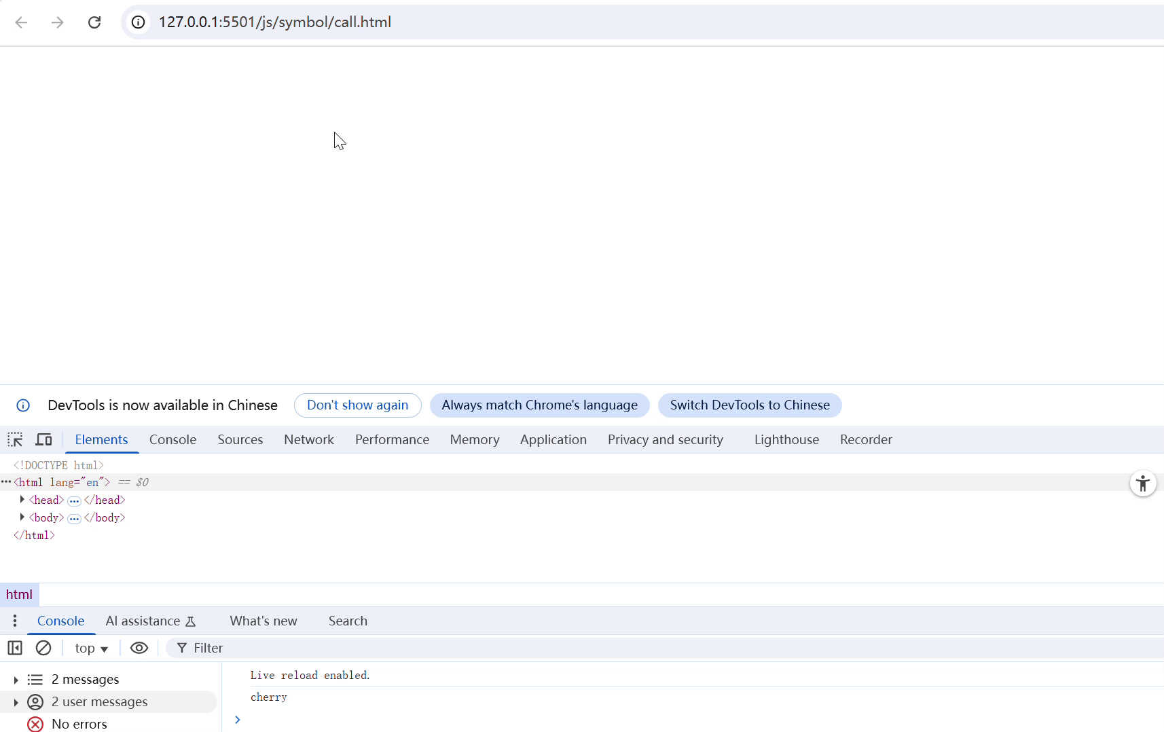Open the Network panel
The height and width of the screenshot is (732, 1164).
(309, 440)
